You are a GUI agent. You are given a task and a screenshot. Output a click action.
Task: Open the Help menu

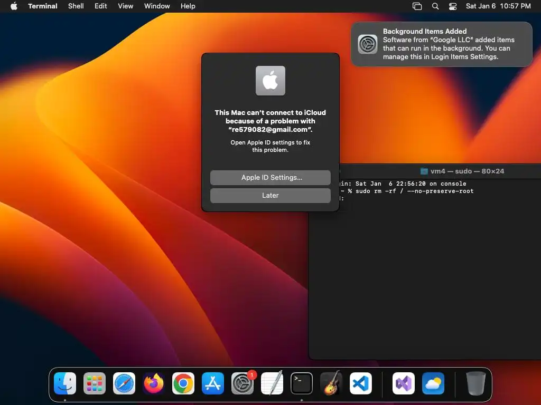pyautogui.click(x=188, y=6)
